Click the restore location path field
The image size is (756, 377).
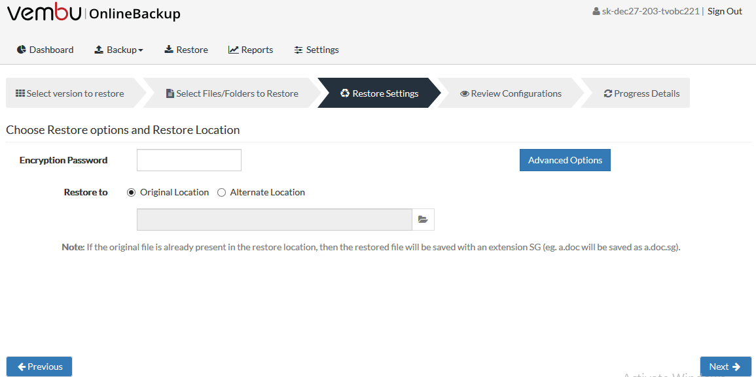pos(274,220)
